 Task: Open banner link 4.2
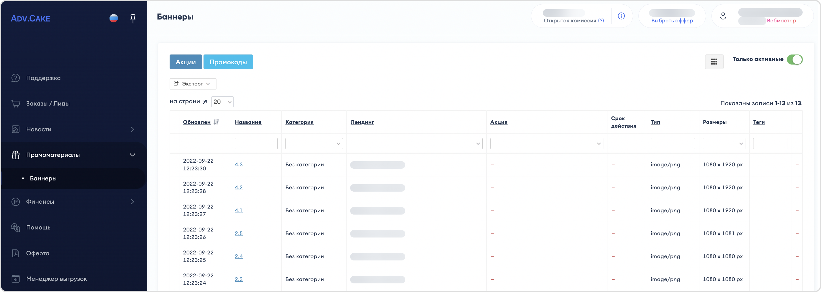tap(239, 187)
